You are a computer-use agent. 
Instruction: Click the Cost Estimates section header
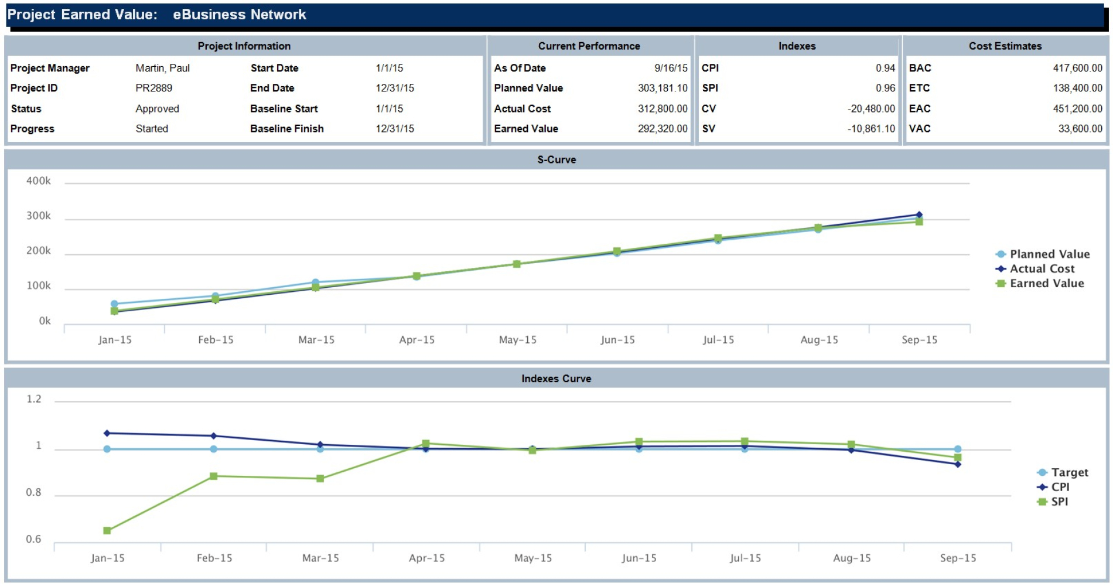1005,46
